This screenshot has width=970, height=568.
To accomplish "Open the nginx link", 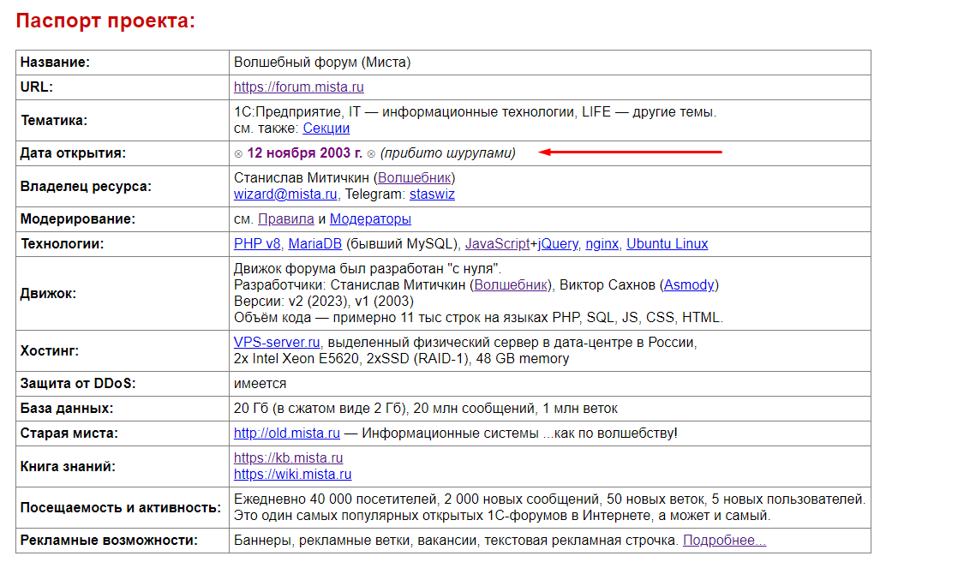I will [x=602, y=243].
